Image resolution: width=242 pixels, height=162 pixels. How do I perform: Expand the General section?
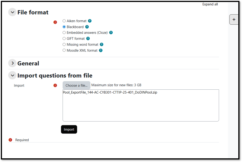tap(12, 63)
